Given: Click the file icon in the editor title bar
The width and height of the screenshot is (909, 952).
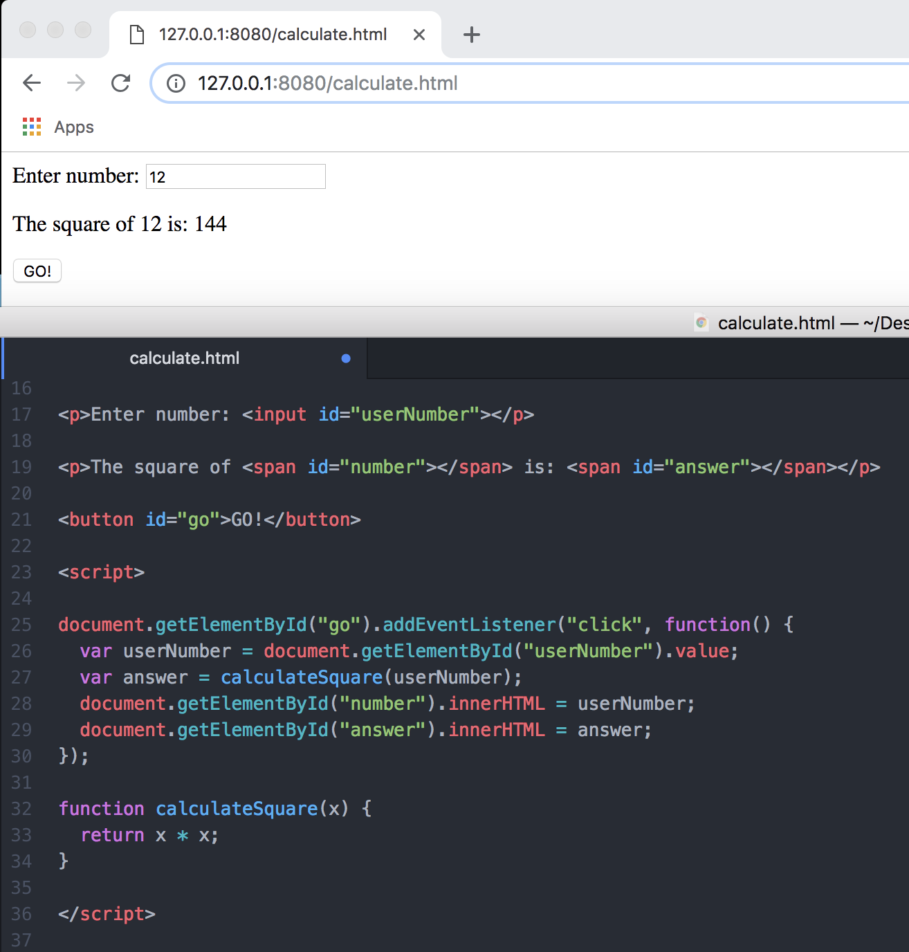Looking at the screenshot, I should [x=701, y=323].
